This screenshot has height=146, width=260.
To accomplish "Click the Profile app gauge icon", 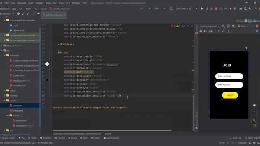I will coord(225,9).
